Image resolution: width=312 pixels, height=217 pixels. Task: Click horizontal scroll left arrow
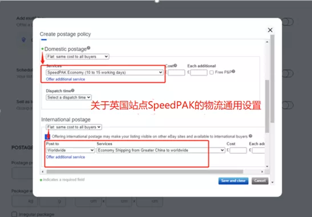(x=43, y=171)
